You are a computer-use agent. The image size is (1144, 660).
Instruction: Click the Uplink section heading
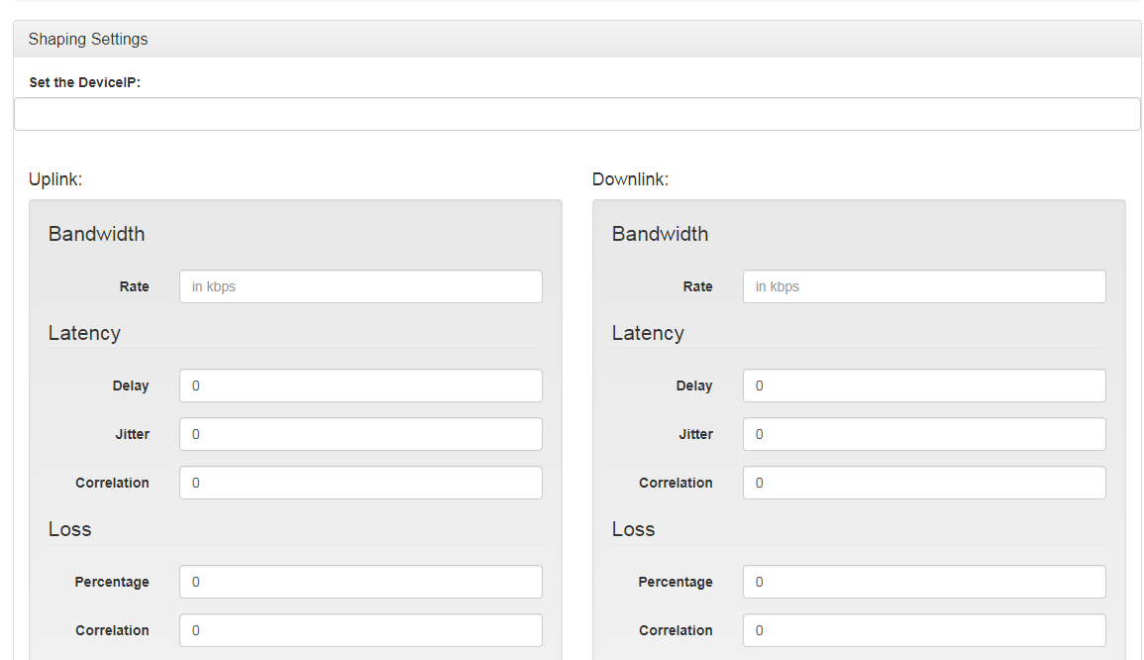[55, 179]
